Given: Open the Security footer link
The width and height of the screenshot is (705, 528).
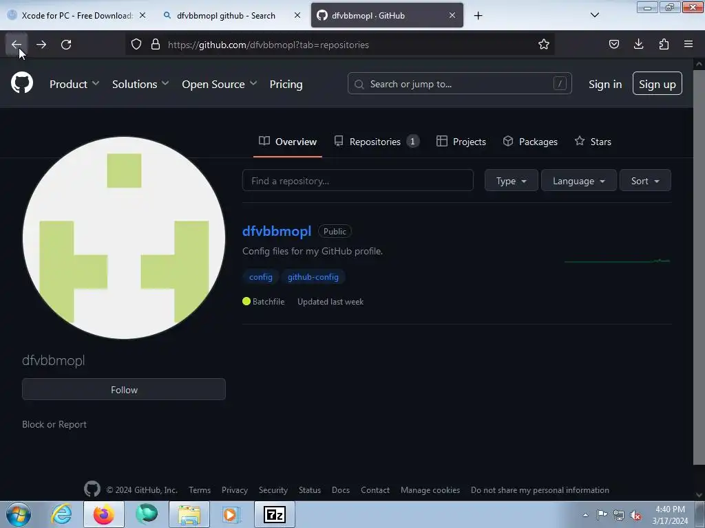Looking at the screenshot, I should tap(273, 489).
